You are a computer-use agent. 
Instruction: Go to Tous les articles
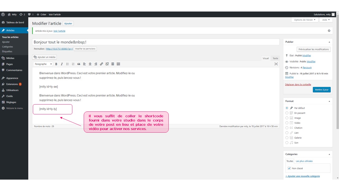point(10,37)
